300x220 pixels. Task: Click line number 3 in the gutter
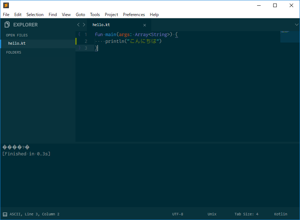pos(86,48)
